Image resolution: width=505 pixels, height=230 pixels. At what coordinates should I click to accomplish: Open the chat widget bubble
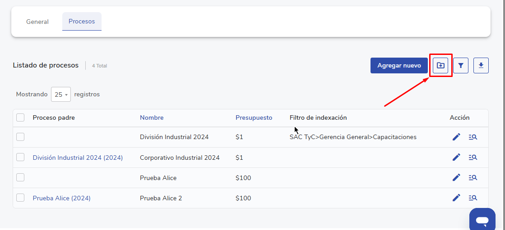[x=482, y=220]
